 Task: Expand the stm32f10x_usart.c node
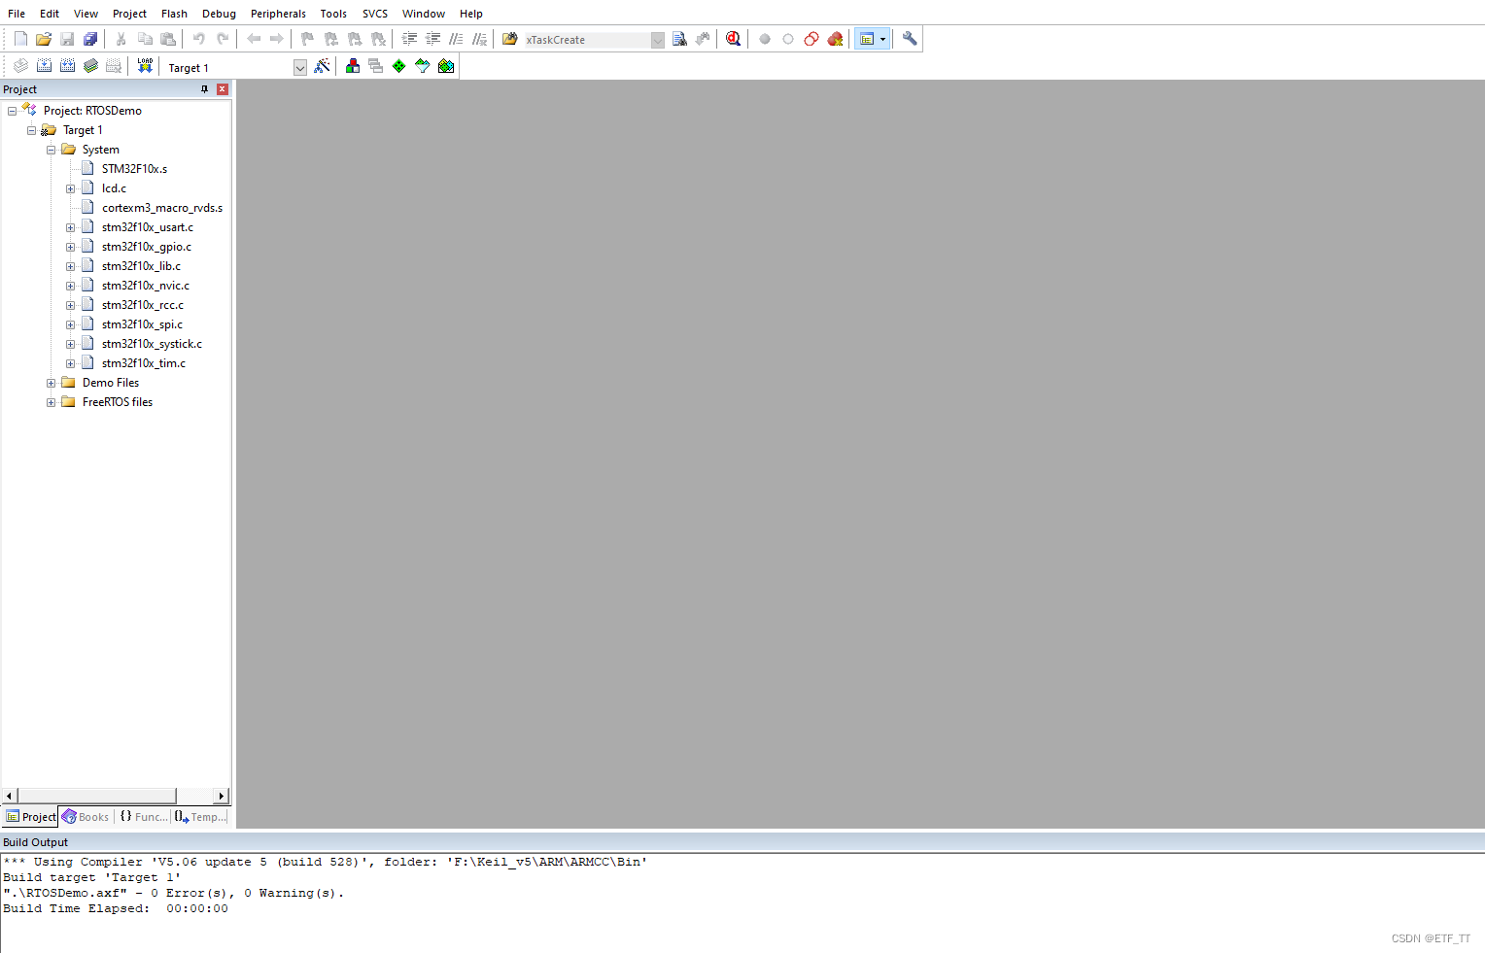(70, 227)
